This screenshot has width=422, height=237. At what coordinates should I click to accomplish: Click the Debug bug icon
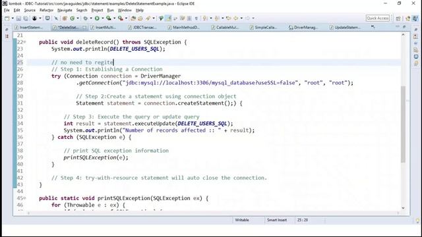tap(85, 18)
